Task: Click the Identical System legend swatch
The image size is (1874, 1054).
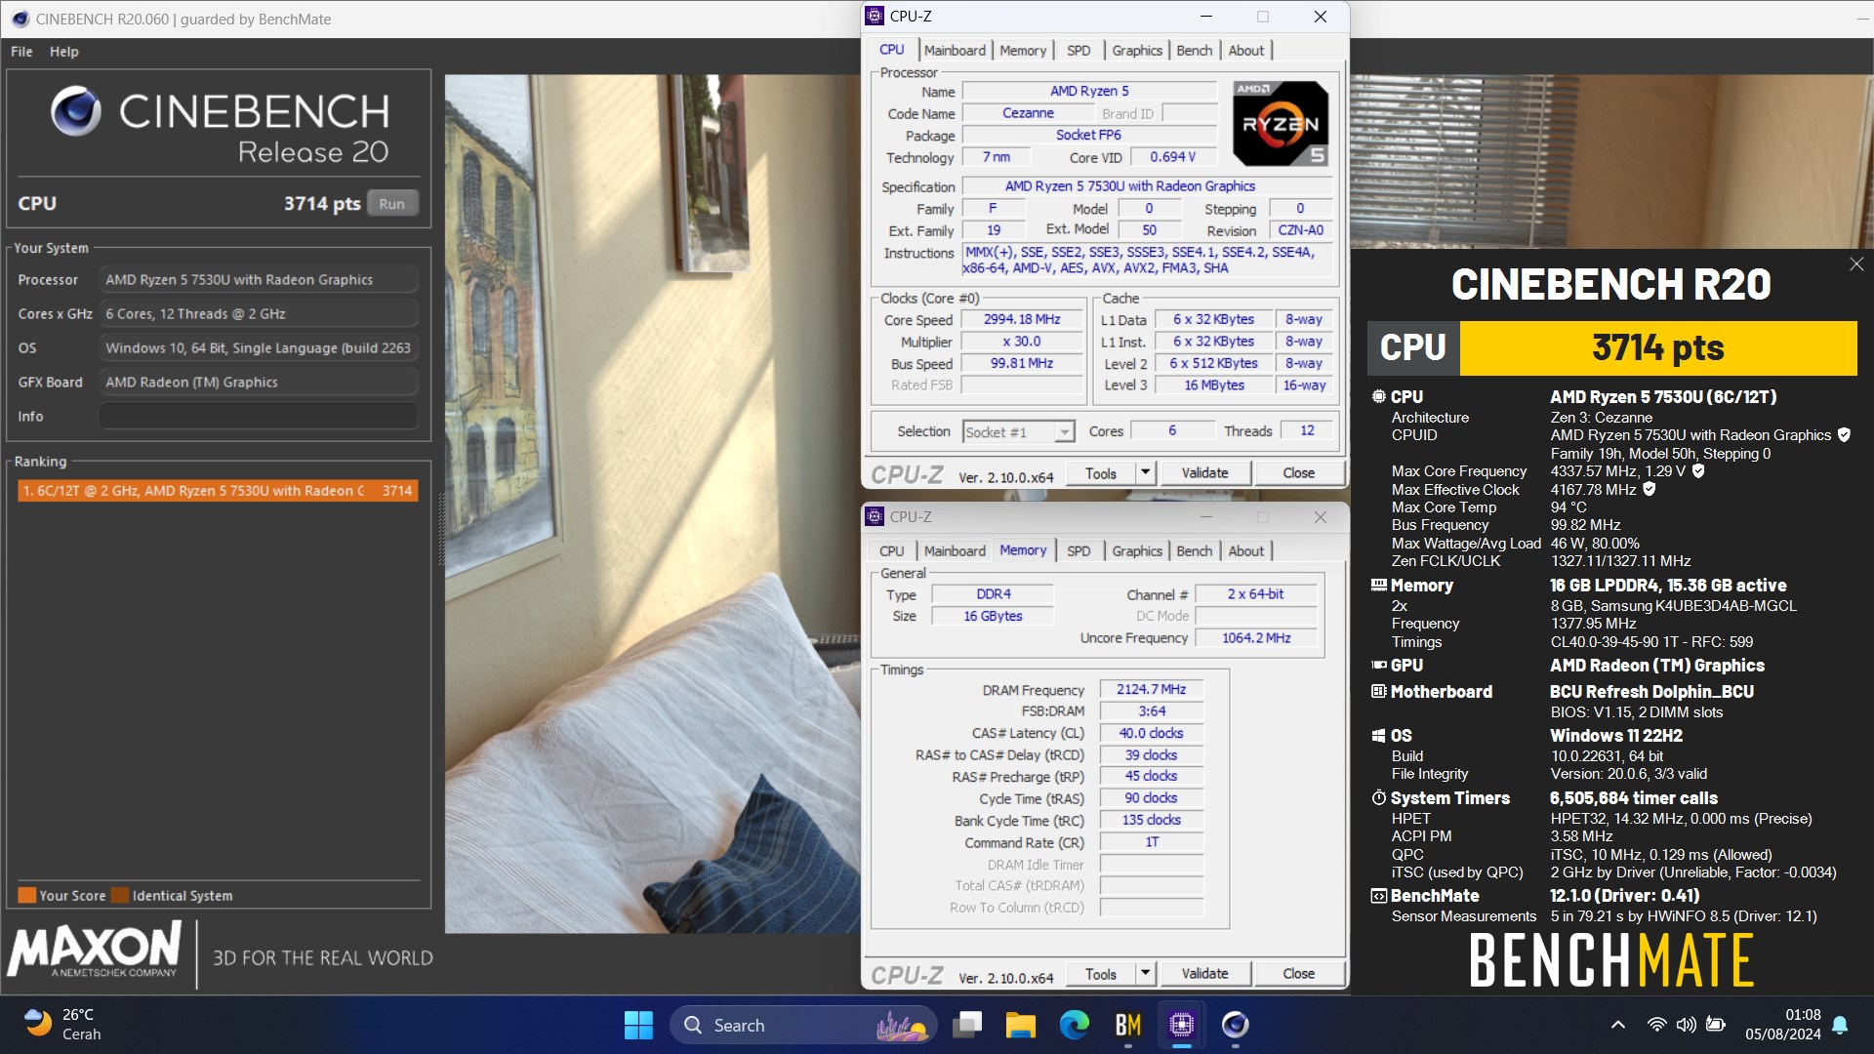Action: click(120, 895)
